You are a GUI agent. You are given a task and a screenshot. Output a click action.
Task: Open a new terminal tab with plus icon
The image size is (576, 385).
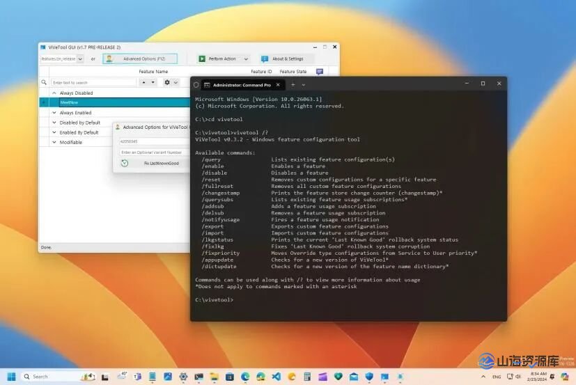pos(293,84)
